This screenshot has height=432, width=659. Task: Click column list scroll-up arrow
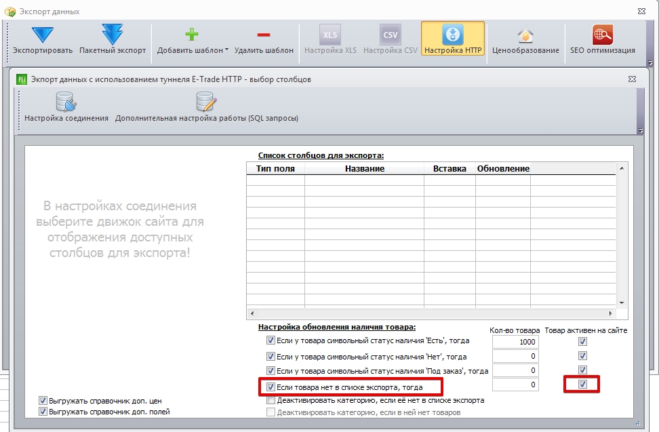(622, 168)
